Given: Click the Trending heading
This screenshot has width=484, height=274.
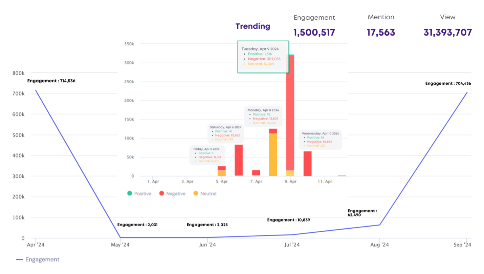Looking at the screenshot, I should [253, 26].
